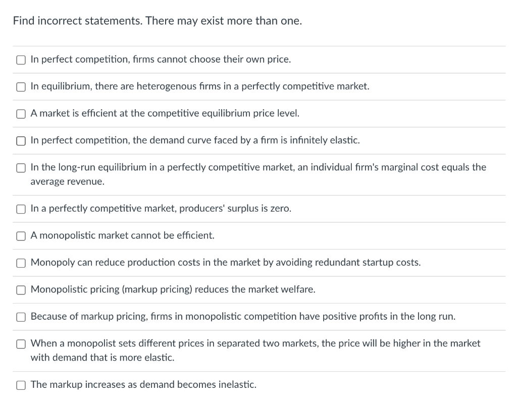517x402 pixels.
Task: Select the checkbox for 'A market is efficient' statement
Action: 21,114
